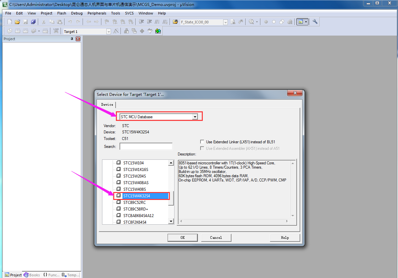Select STC89C52RC in the device list
This screenshot has width=398, height=278.
pyautogui.click(x=134, y=202)
